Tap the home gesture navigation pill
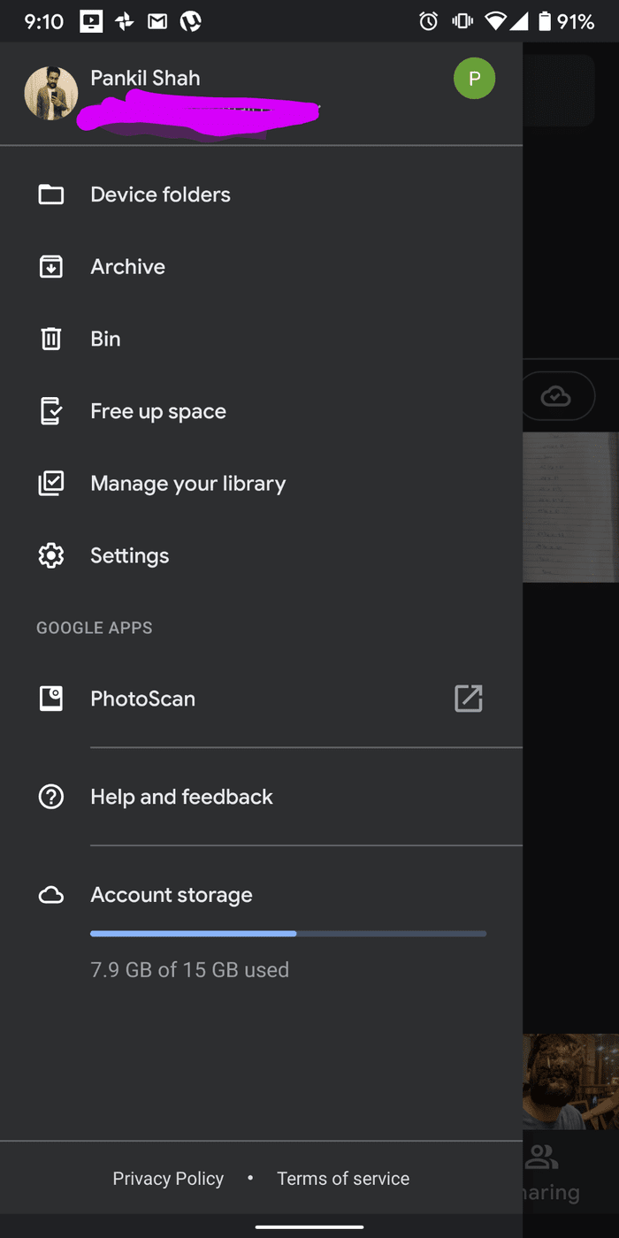Screen dimensions: 619x1238 click(309, 1227)
